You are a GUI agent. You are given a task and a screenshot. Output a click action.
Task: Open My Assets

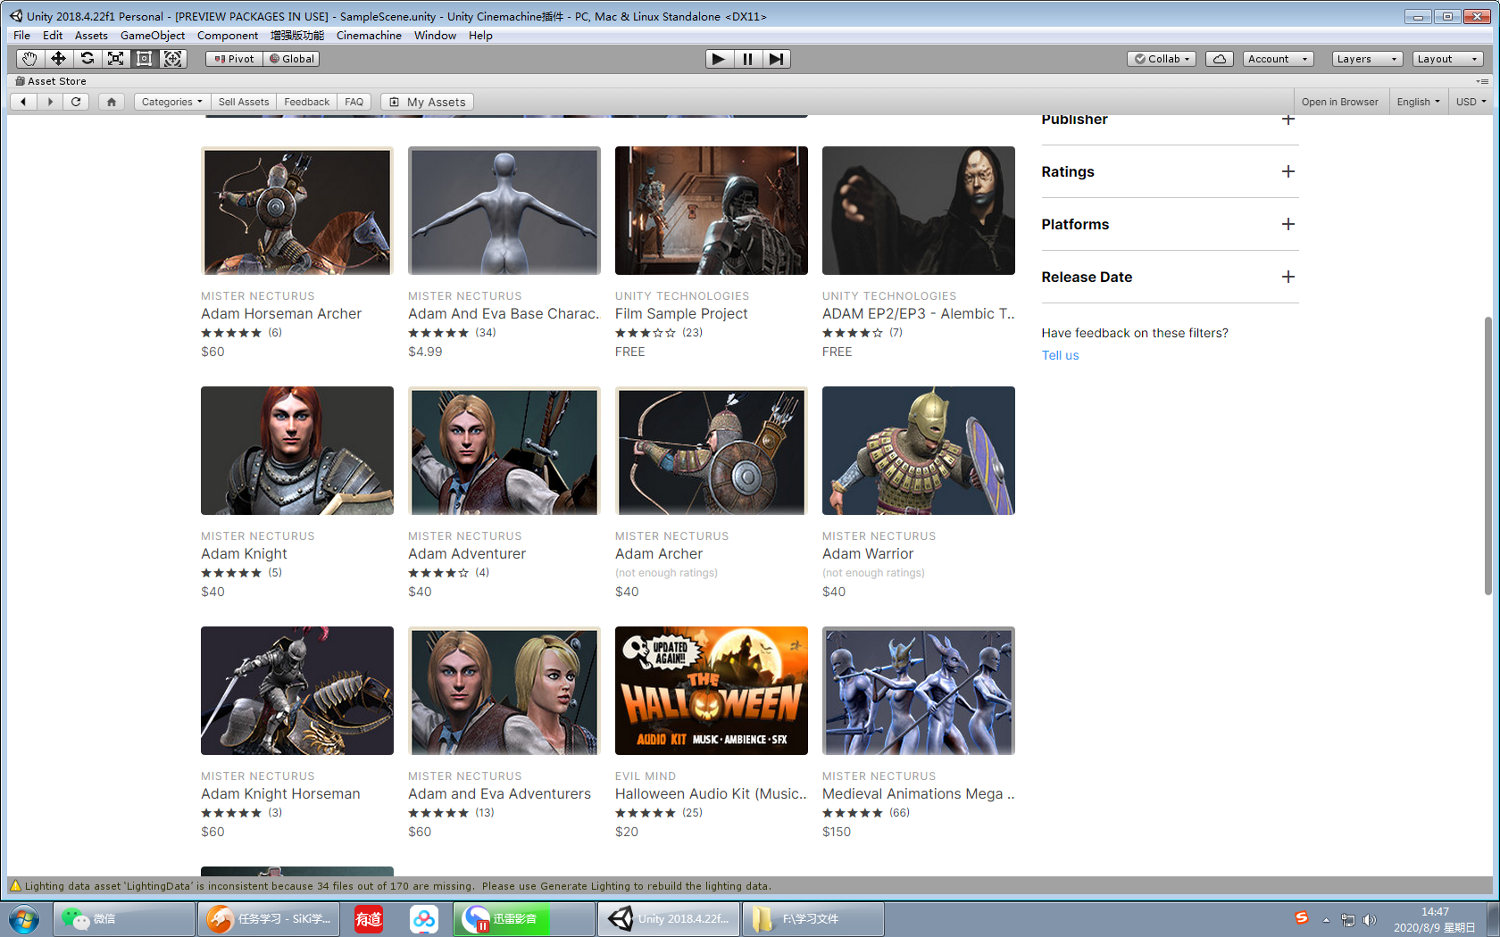[x=427, y=102]
